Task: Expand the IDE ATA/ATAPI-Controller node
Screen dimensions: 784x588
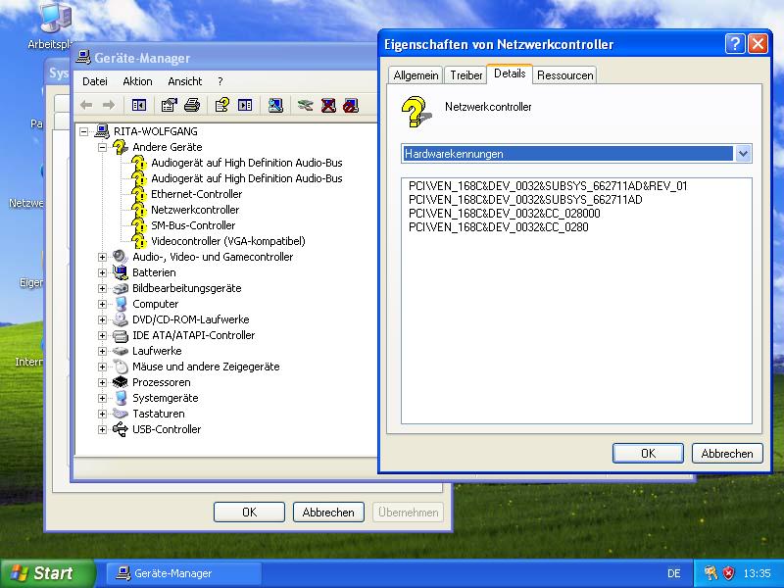Action: pyautogui.click(x=103, y=335)
